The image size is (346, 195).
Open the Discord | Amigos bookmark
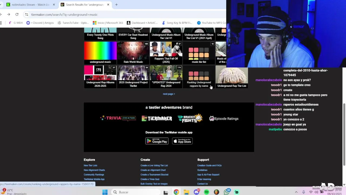tap(40, 23)
